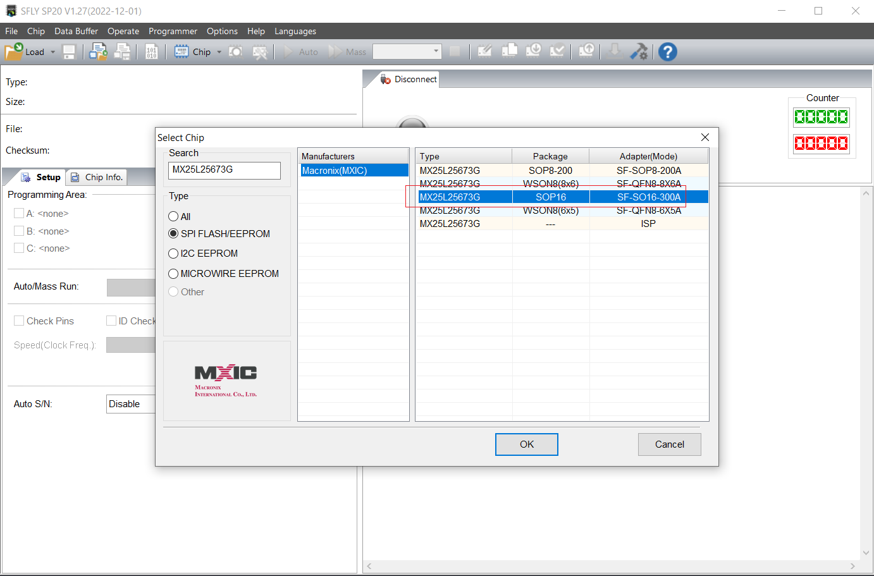Select the MICROWIRE EEPROM radio button
This screenshot has width=874, height=576.
tap(173, 274)
